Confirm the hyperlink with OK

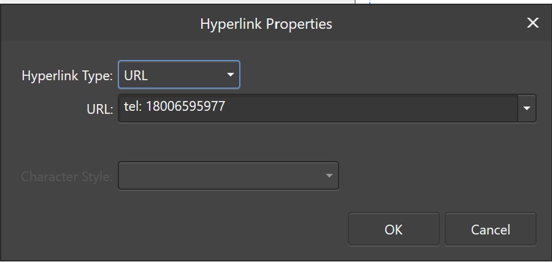(x=394, y=230)
